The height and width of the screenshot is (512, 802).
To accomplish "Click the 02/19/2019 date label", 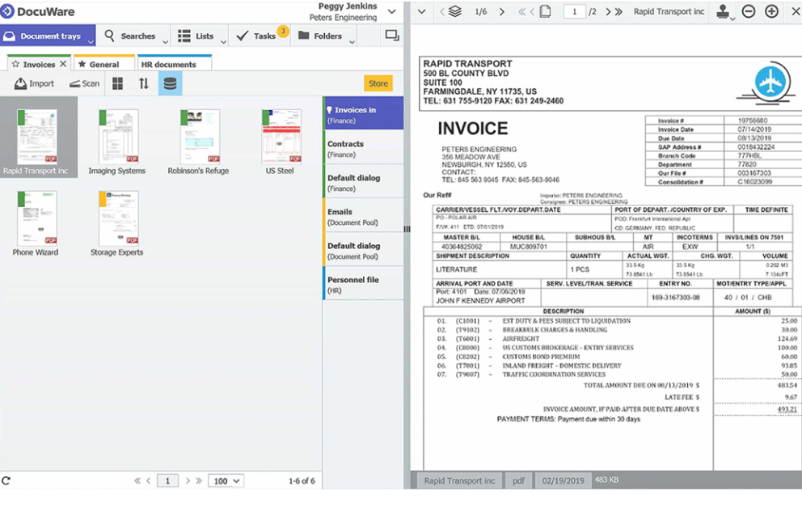I will [x=564, y=480].
